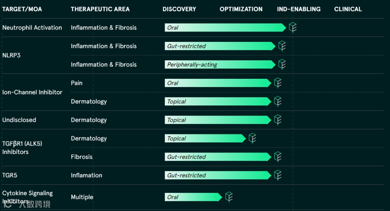The width and height of the screenshot is (390, 211).
Task: Click the Discovery column header
Action: [179, 9]
